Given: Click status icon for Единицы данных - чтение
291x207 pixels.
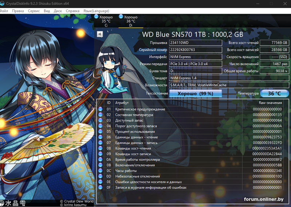Looking at the screenshot, I should (100, 137).
